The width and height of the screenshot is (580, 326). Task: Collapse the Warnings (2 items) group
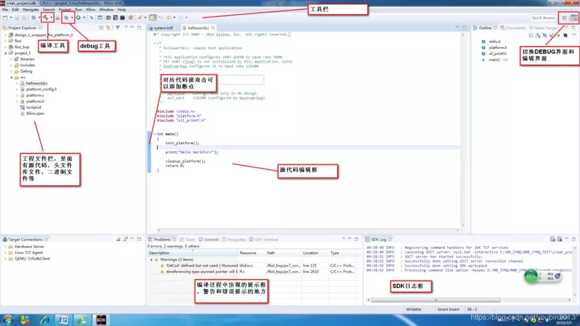[x=151, y=260]
